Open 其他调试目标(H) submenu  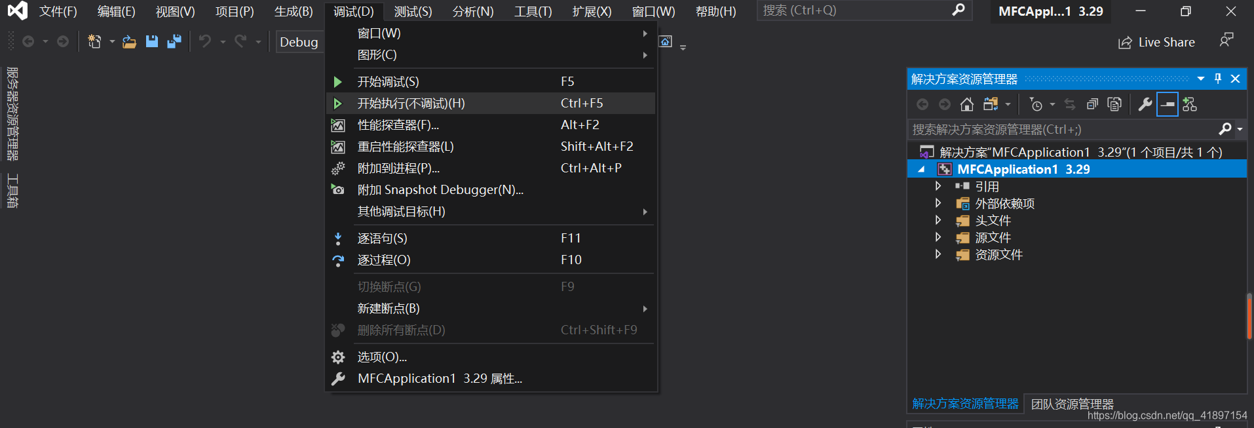tap(491, 211)
